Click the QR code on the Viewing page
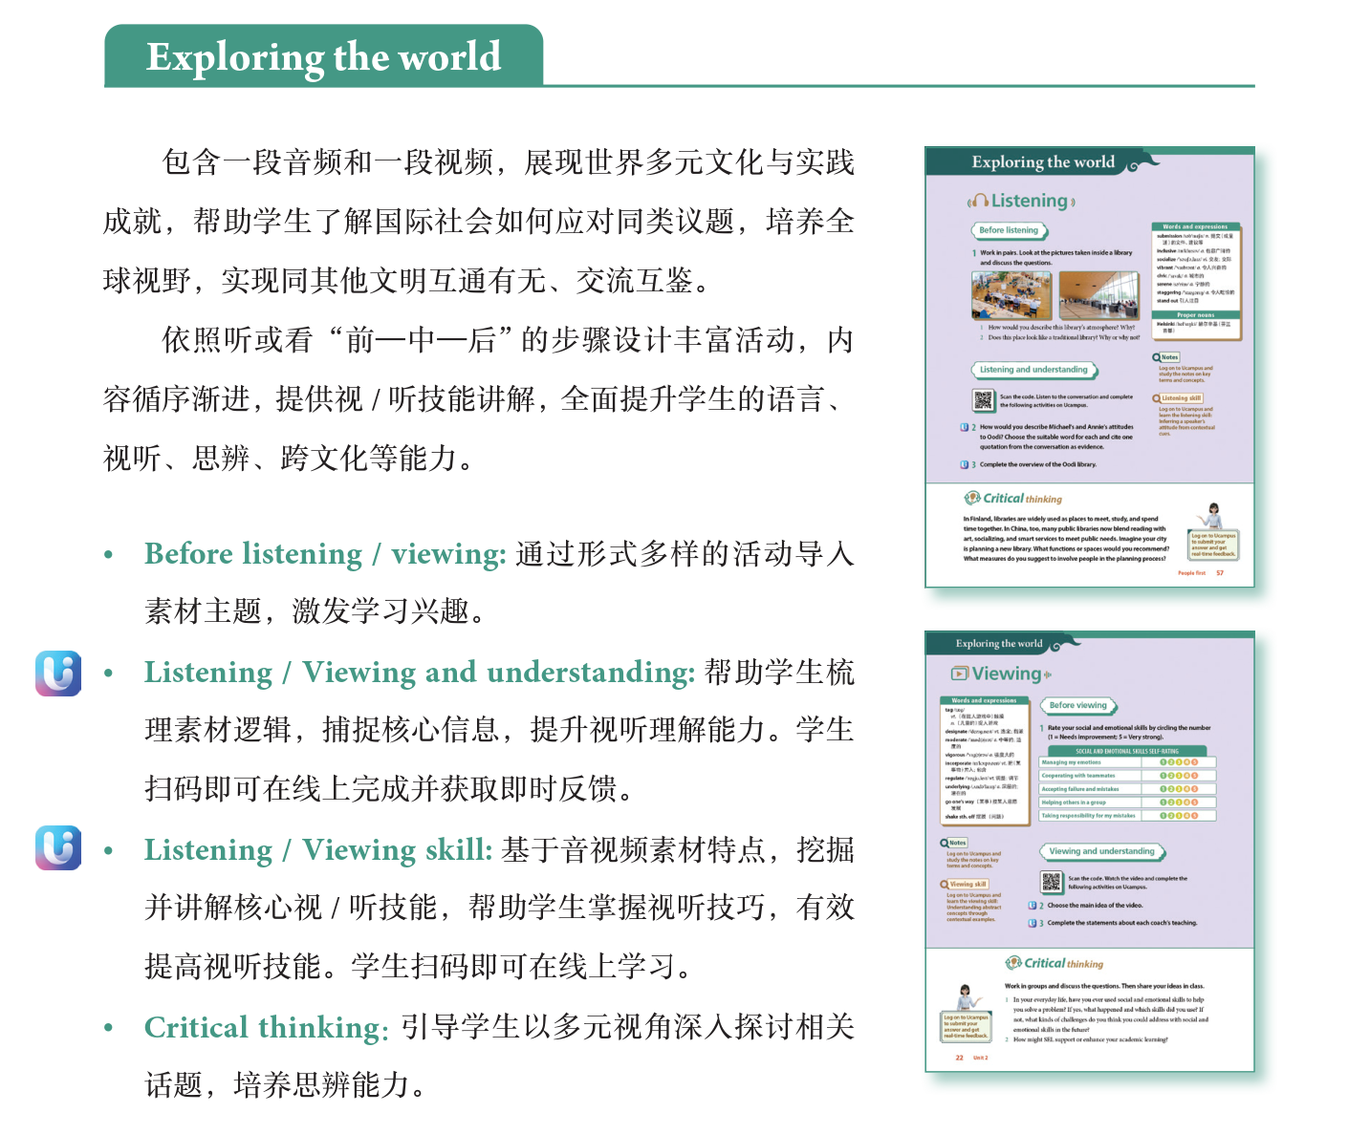The width and height of the screenshot is (1348, 1134). (x=1051, y=882)
